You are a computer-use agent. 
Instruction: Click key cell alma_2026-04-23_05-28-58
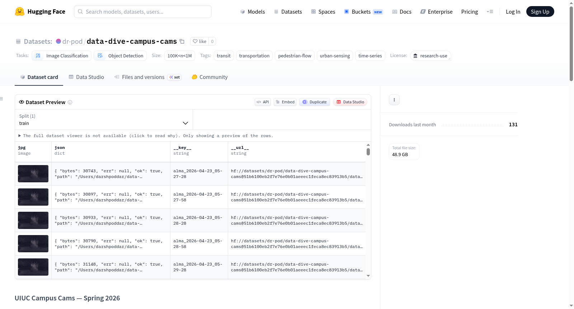199,244
